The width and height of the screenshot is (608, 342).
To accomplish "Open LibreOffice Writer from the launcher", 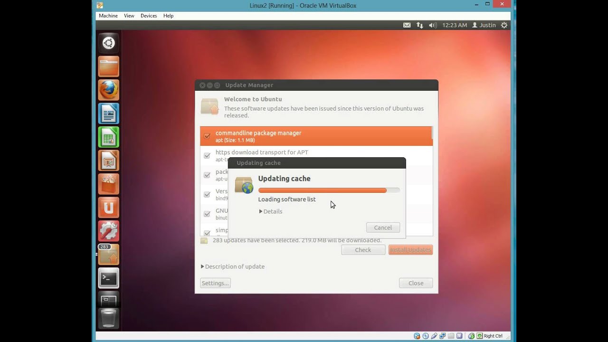I will click(x=109, y=114).
